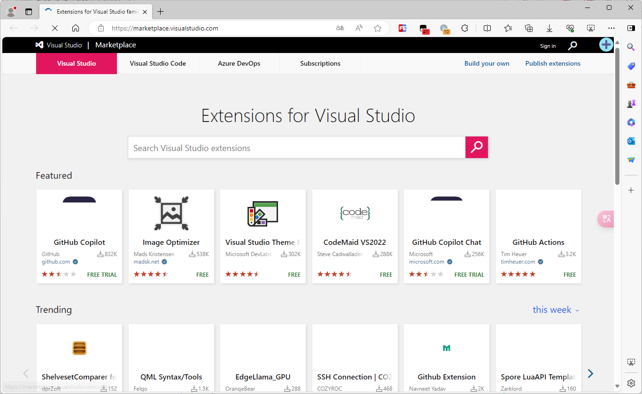Start a Web capture with the scissors icon
Screen dimensions: 642x394
[591, 28]
